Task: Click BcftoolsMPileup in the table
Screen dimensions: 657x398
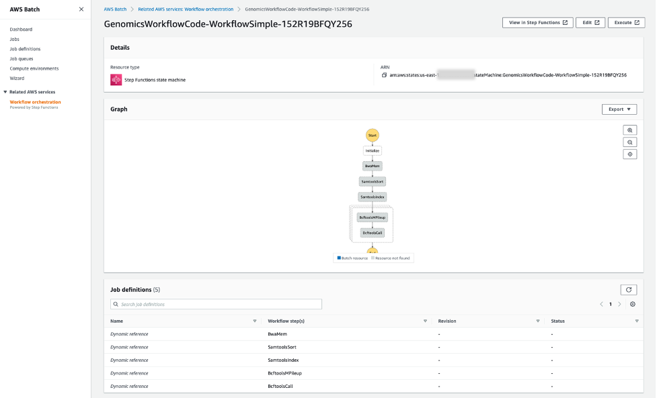Action: [284, 373]
